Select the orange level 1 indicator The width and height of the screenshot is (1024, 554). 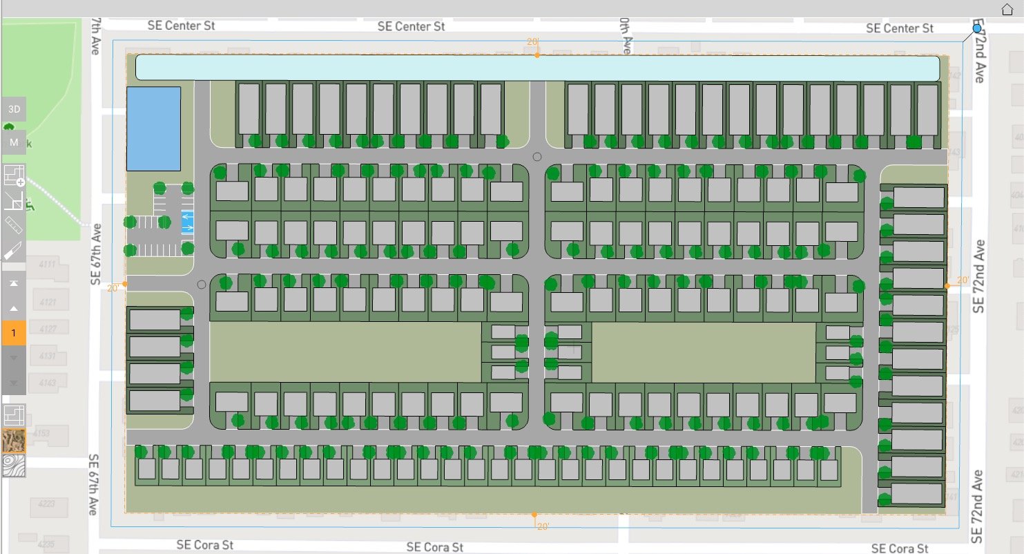[12, 334]
